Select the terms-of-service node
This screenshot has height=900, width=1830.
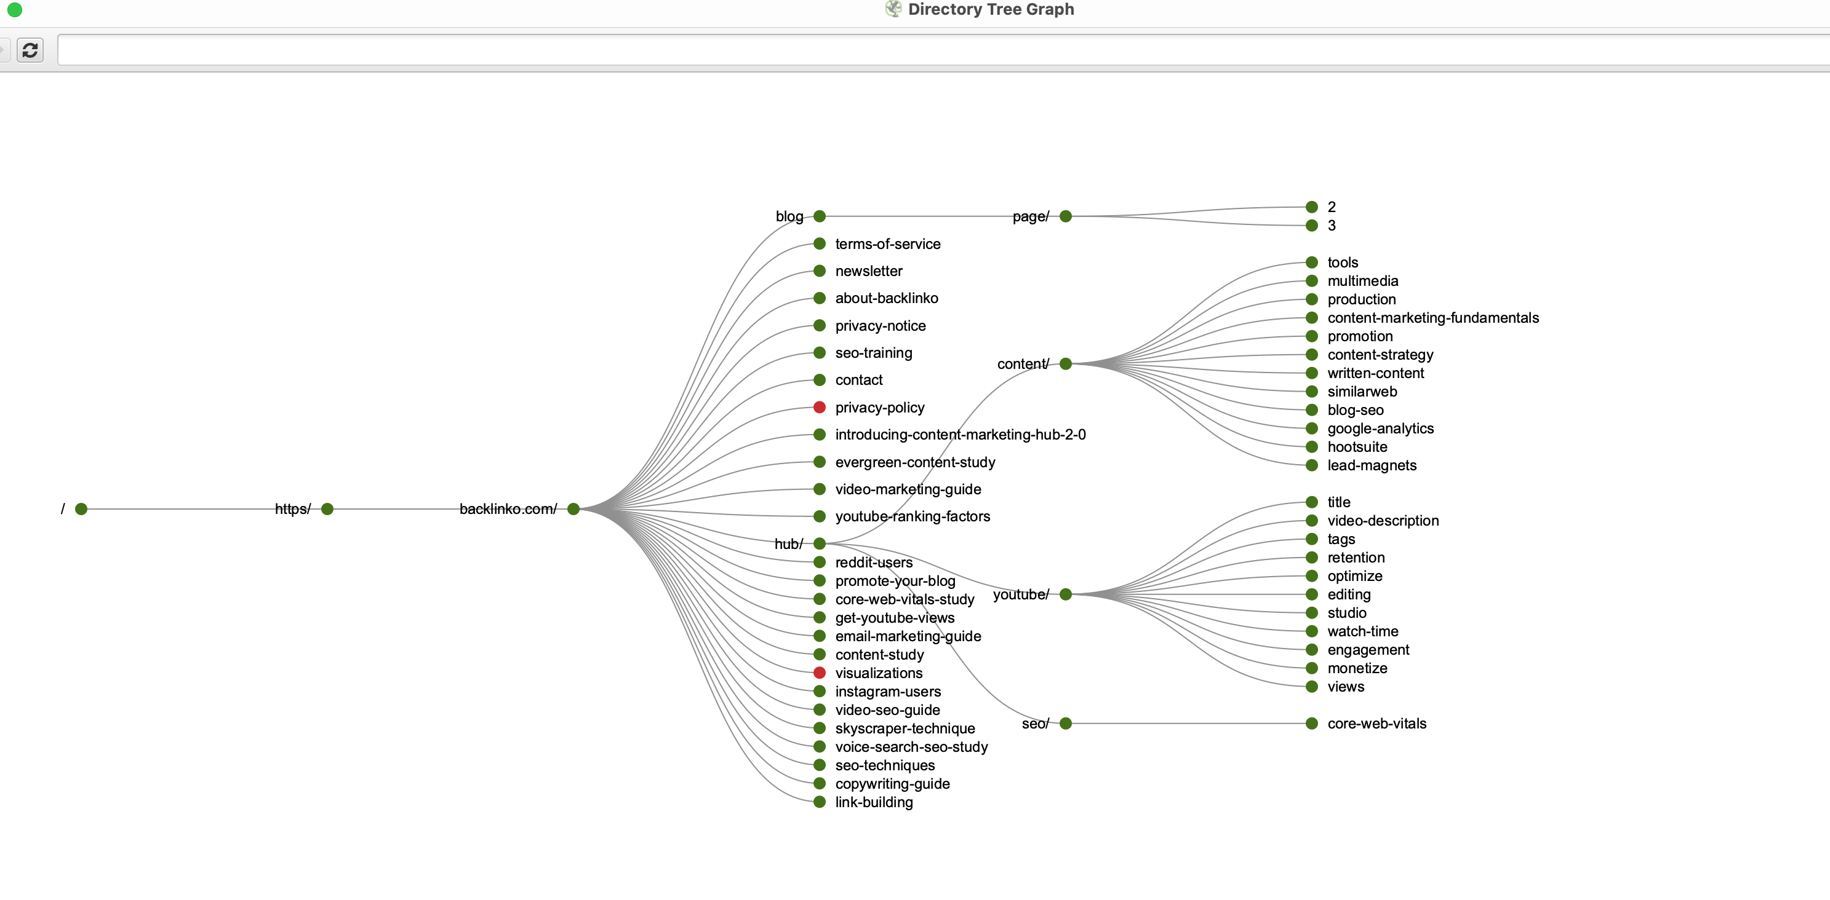point(819,243)
